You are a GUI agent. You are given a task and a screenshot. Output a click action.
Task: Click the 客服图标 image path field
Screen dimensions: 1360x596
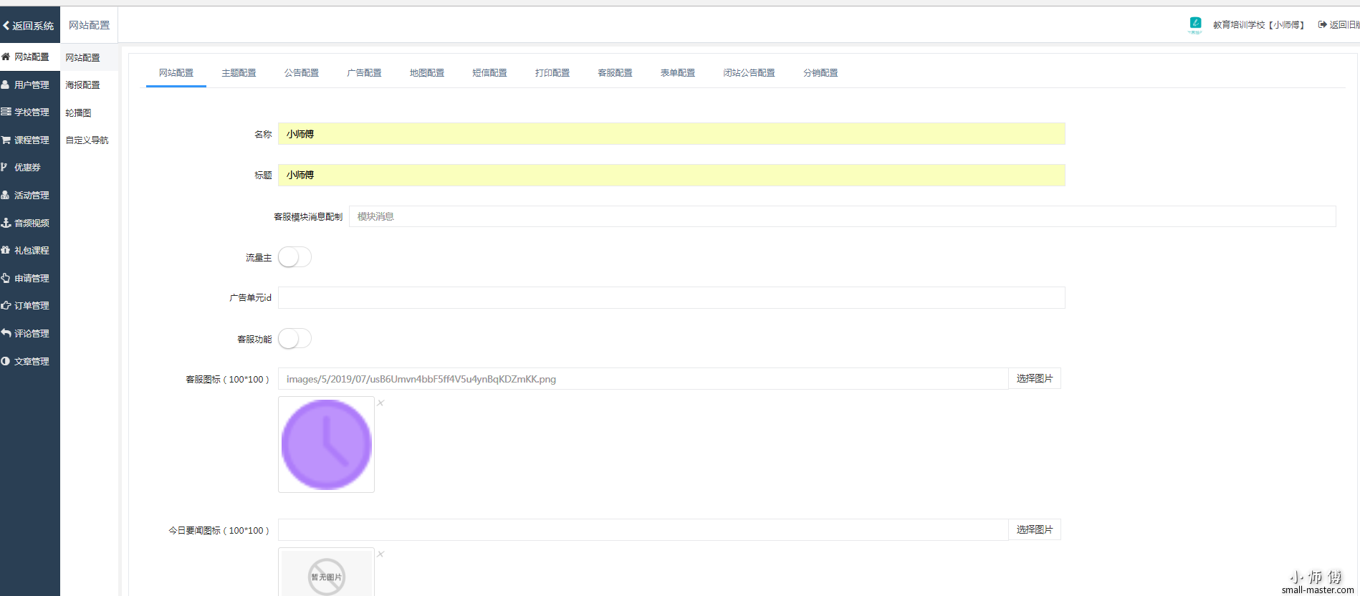click(643, 379)
